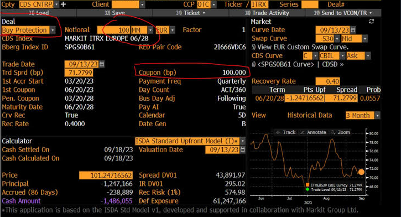Click the orange last-price marker on chart

coord(361,172)
